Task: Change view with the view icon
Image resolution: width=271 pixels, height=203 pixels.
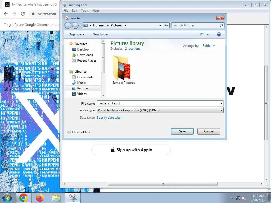Action: tap(202, 34)
